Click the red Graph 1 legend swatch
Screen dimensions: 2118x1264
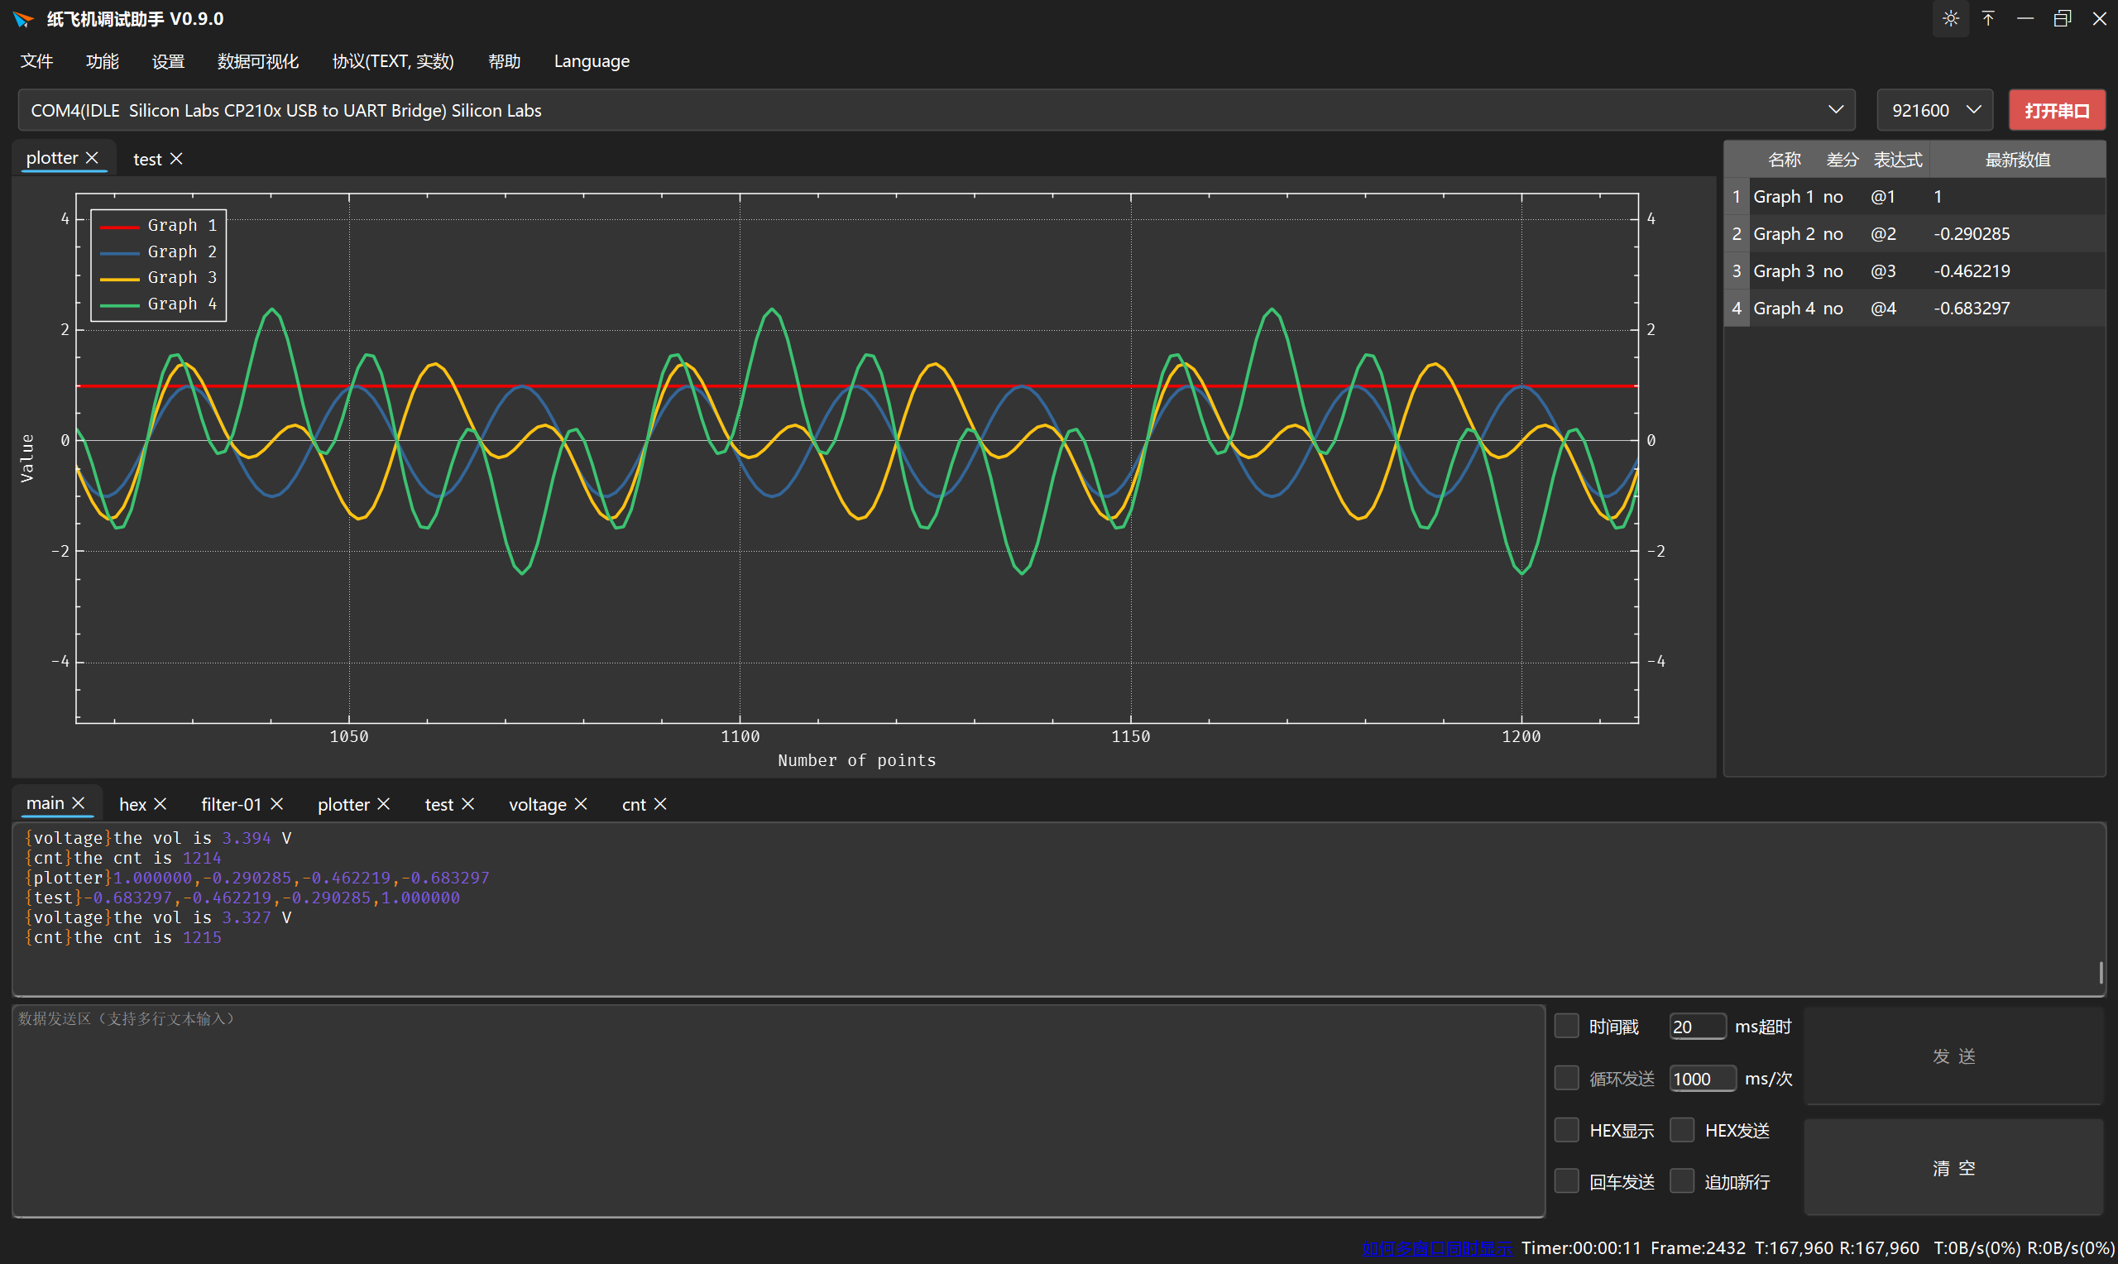click(119, 227)
